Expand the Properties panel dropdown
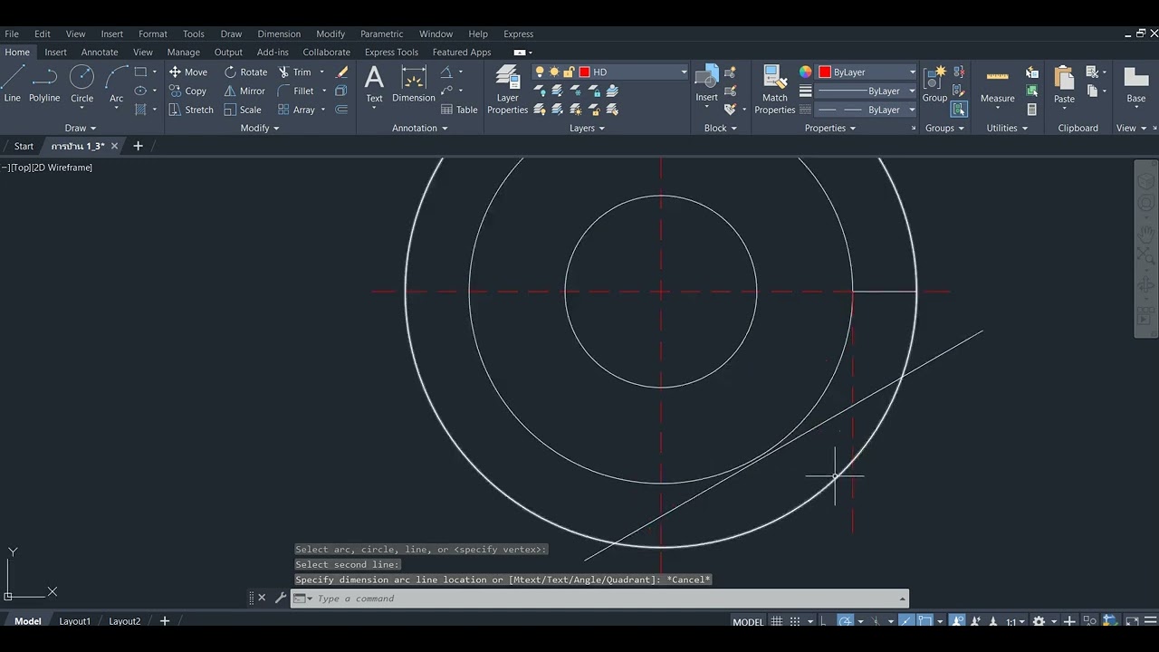 pos(829,128)
